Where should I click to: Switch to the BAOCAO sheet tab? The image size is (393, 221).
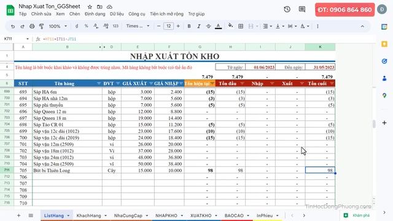(234, 215)
